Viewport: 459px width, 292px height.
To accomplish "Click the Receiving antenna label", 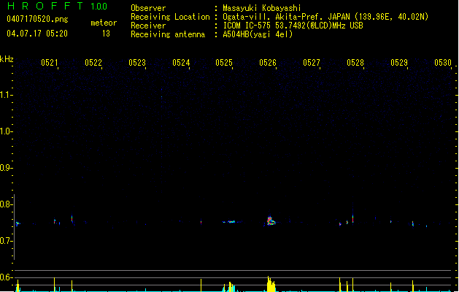I will (x=168, y=34).
